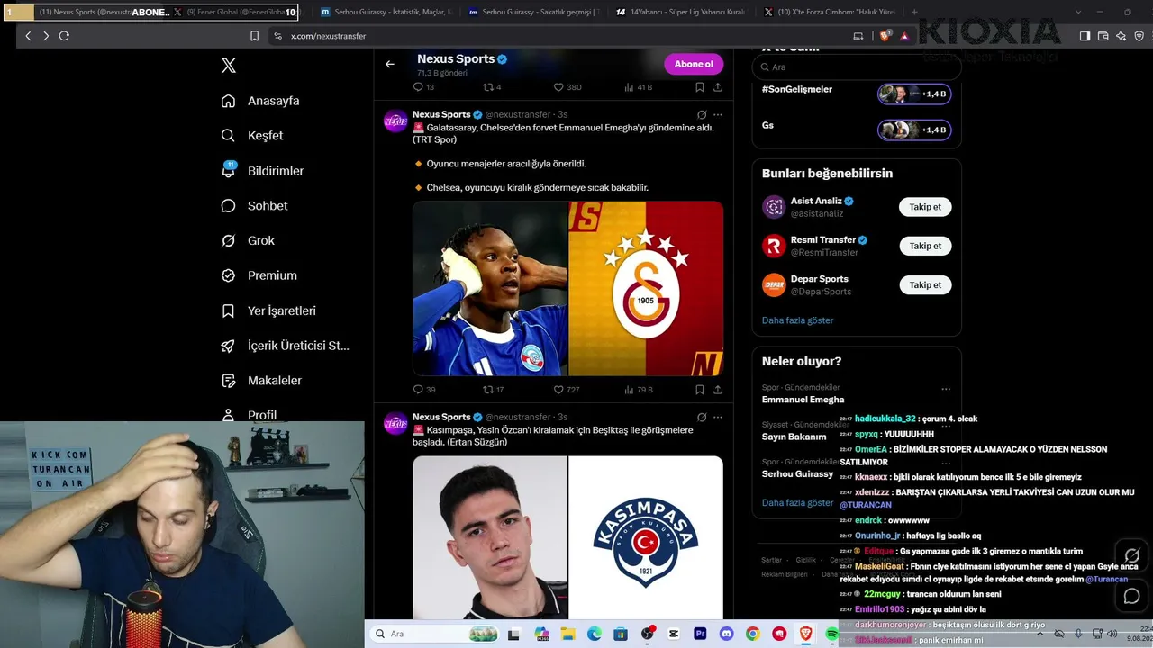Click Daha fazla göster under suggestions

(x=797, y=320)
